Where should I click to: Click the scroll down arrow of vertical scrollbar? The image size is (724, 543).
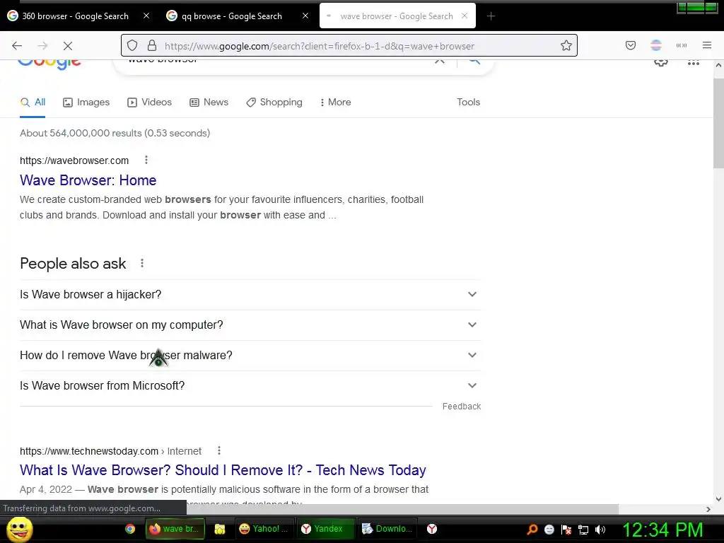(x=718, y=498)
